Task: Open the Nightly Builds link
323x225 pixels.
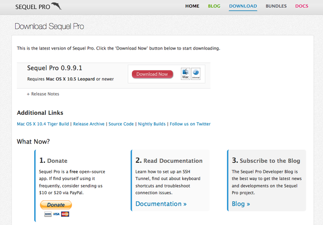Action: pos(152,124)
